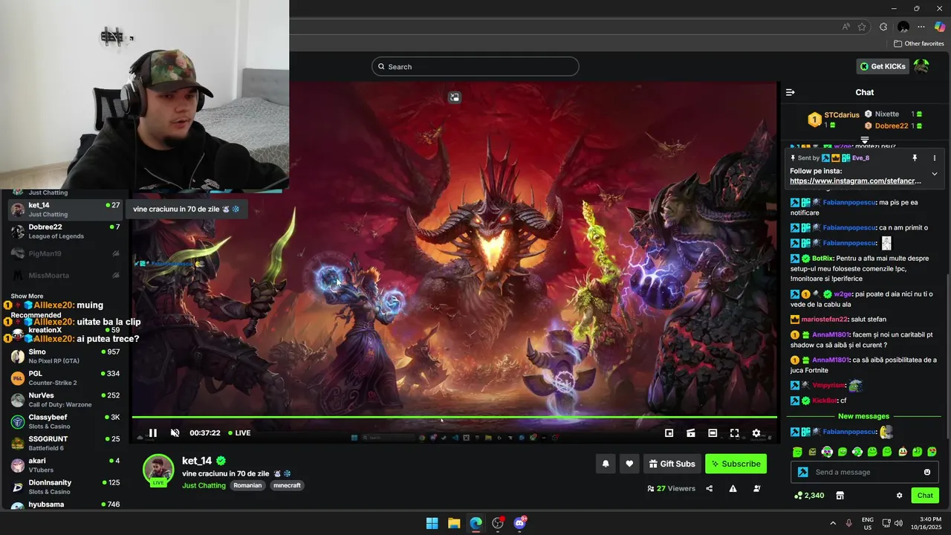Open Dobree22 League of Legends channel in sidebar

65,231
